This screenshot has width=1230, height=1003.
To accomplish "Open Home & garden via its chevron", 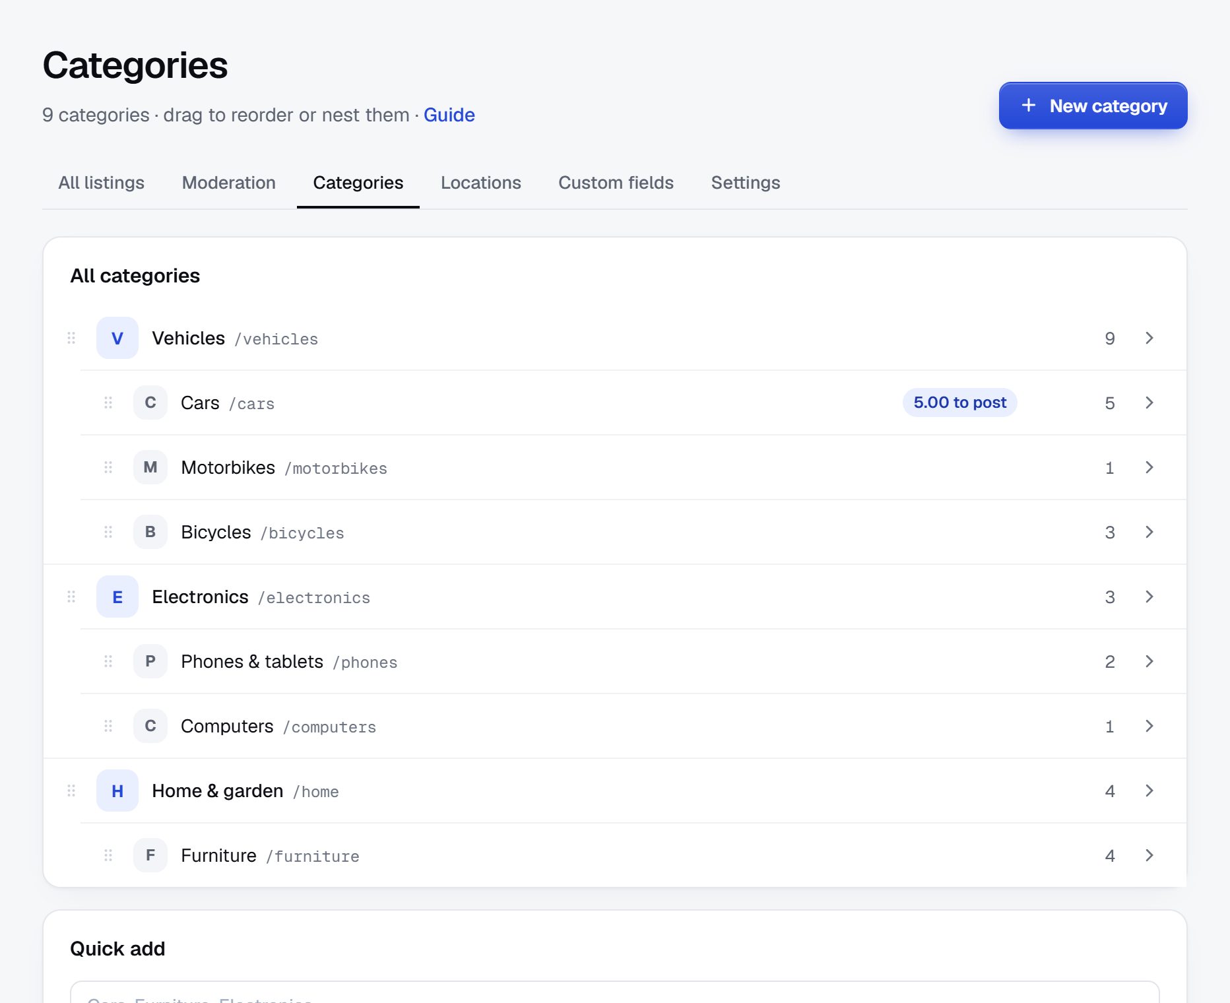I will tap(1149, 791).
